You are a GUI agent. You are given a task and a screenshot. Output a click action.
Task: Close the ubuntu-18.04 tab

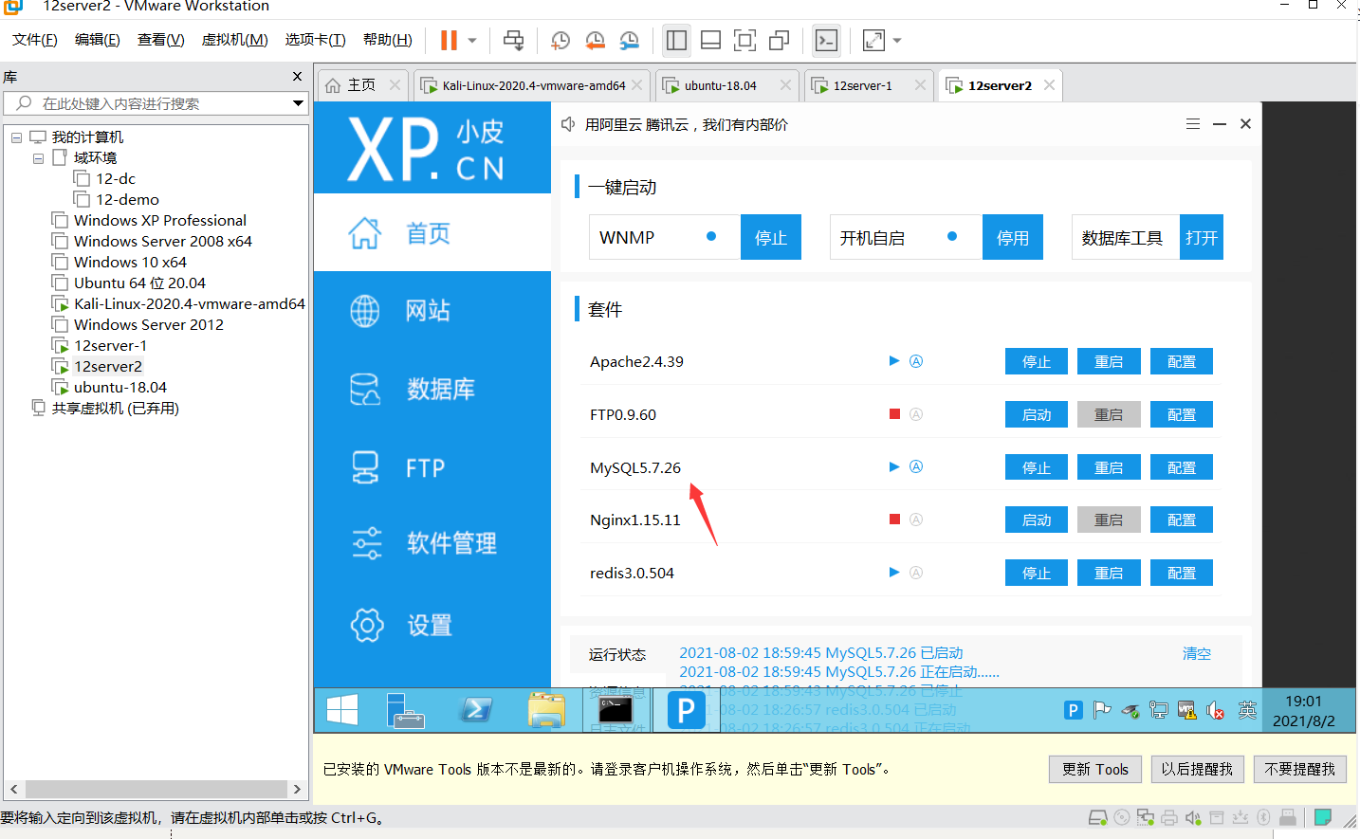[x=785, y=85]
